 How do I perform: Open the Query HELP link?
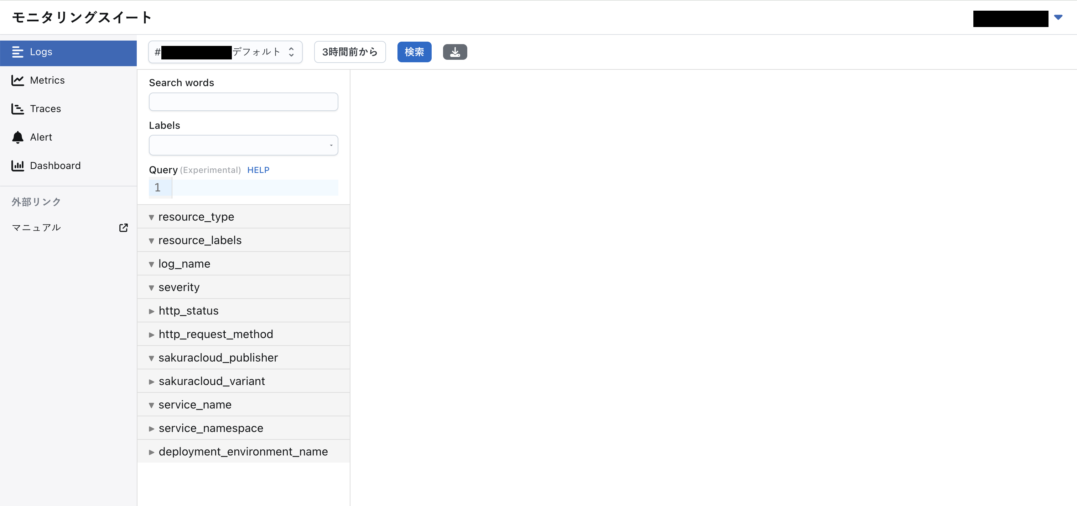point(258,170)
